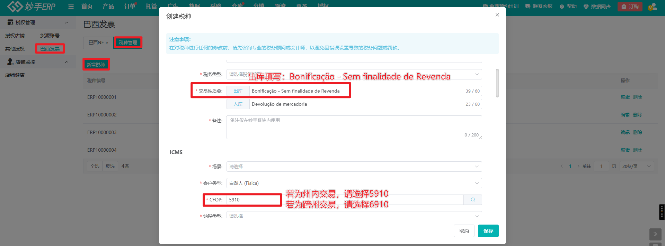
Task: Close the 创建税种 dialog
Action: pos(497,15)
